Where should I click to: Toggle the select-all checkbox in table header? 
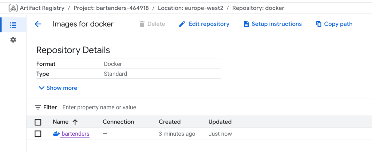38,122
